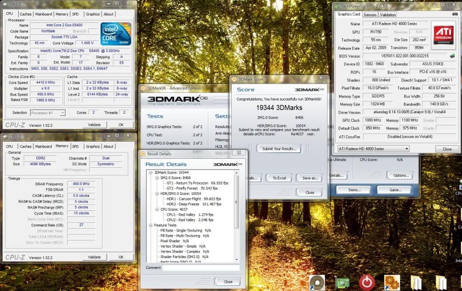
Task: Click the GPU-Z BIOS save chip icon
Action: point(452,56)
